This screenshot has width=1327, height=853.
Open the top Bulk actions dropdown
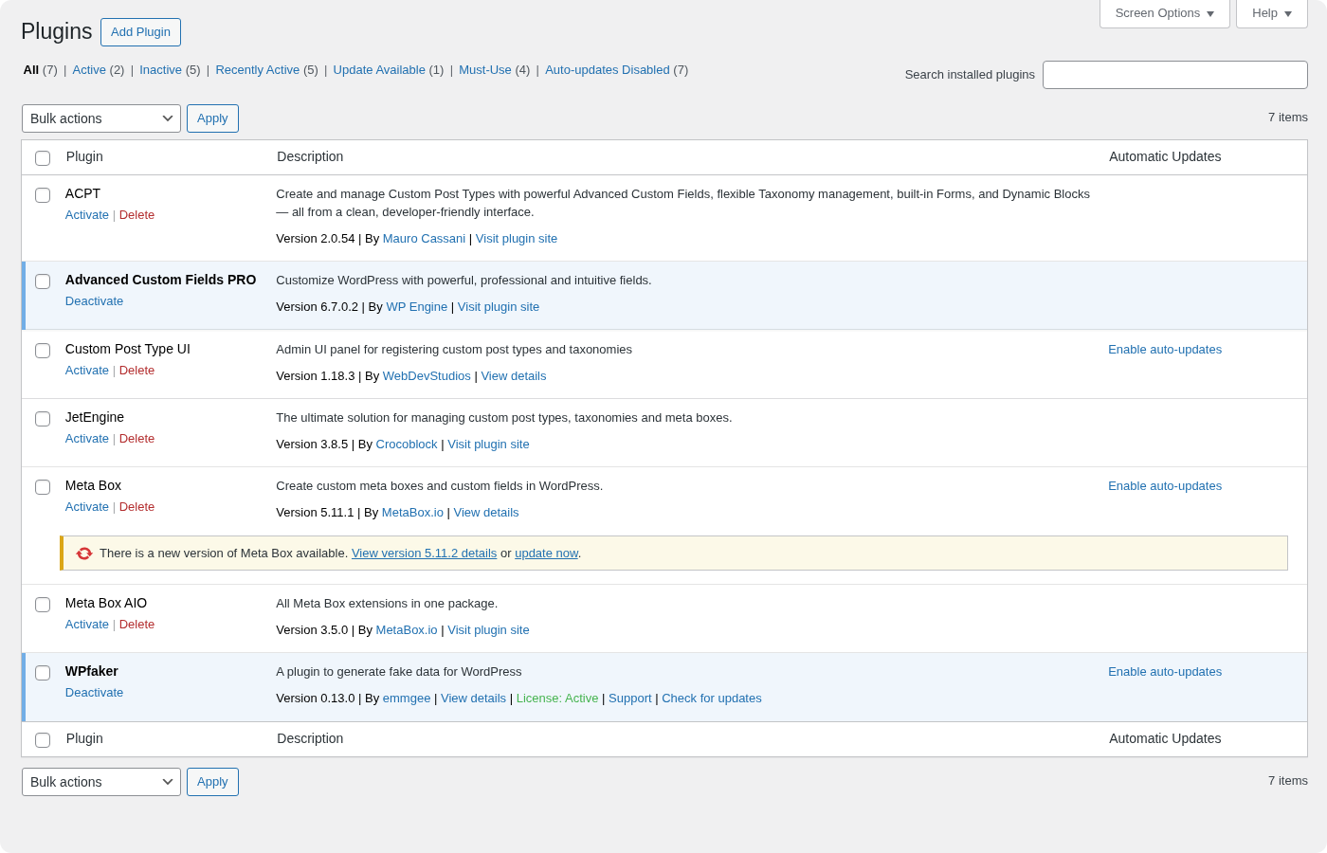pos(100,118)
